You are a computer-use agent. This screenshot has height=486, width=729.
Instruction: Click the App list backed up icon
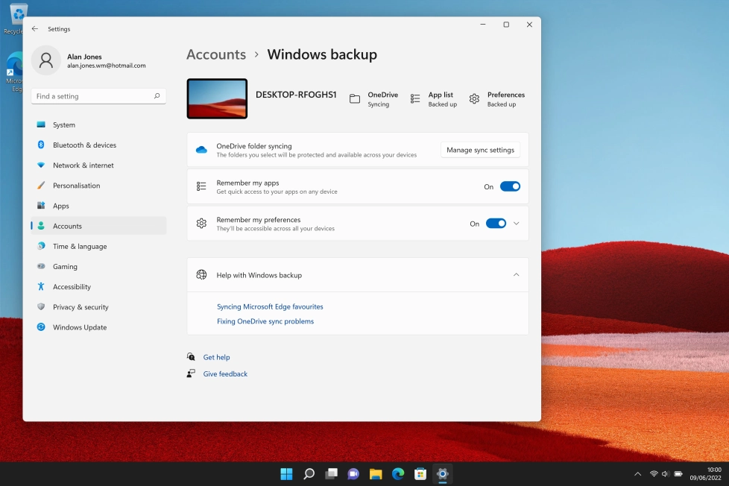pyautogui.click(x=414, y=98)
